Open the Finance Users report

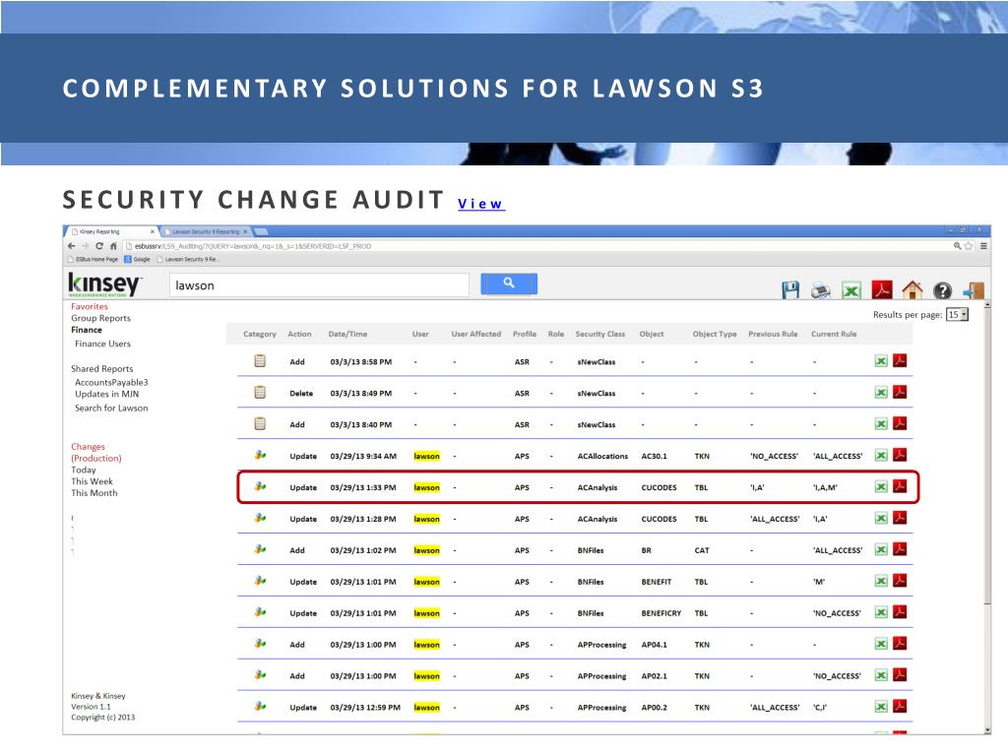[102, 344]
